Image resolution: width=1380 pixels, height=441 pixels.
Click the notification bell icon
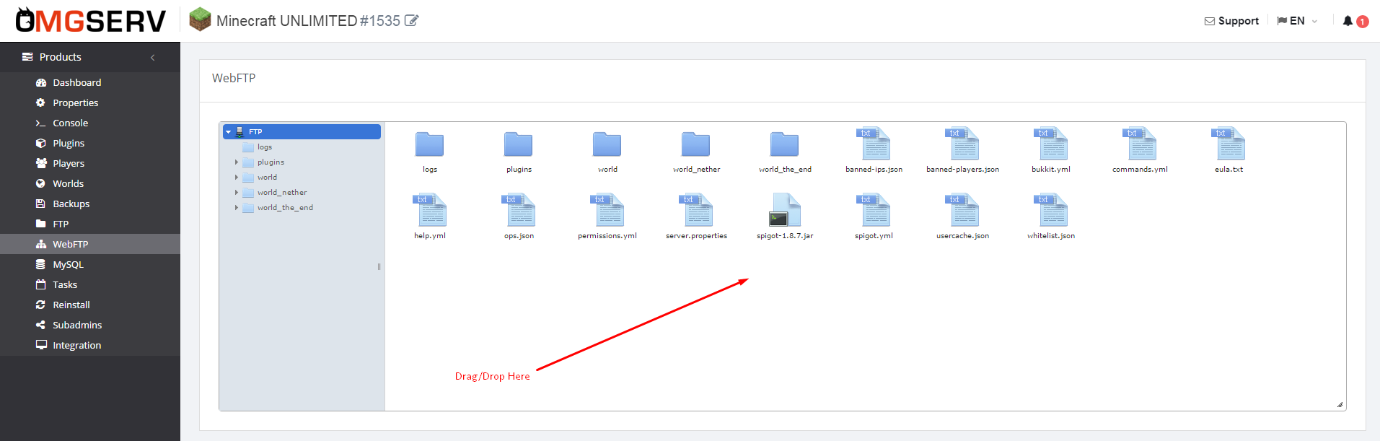[x=1348, y=21]
